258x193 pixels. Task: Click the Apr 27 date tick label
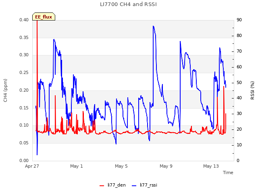pos(32,166)
